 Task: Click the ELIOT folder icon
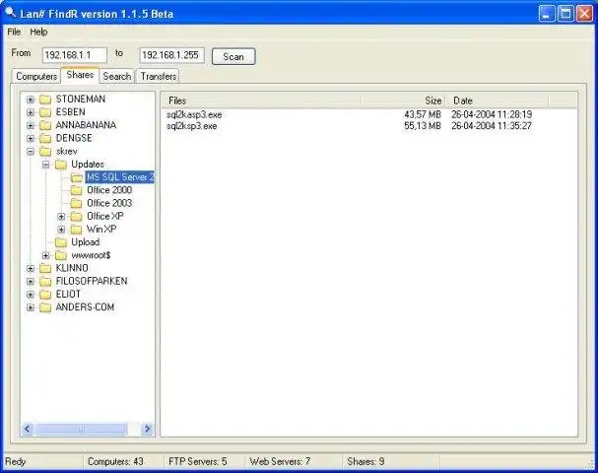[45, 295]
